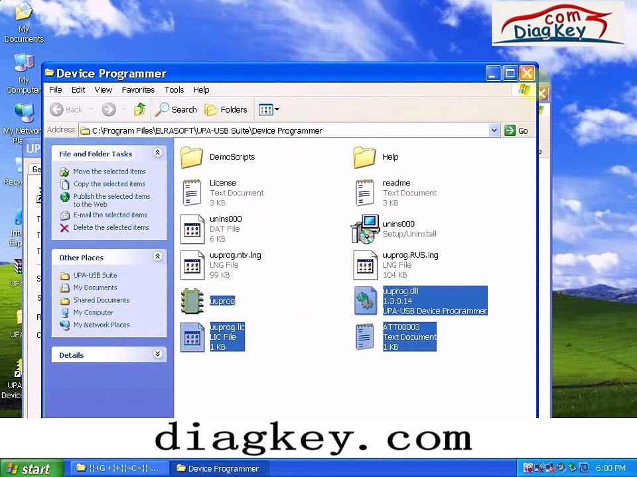Viewport: 637px width, 477px height.
Task: Click the uuprog.dll file name
Action: pos(401,291)
